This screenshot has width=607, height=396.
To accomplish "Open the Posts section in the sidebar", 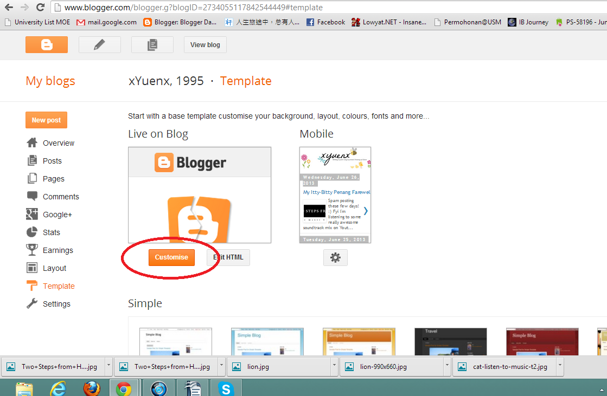I will pos(31,160).
